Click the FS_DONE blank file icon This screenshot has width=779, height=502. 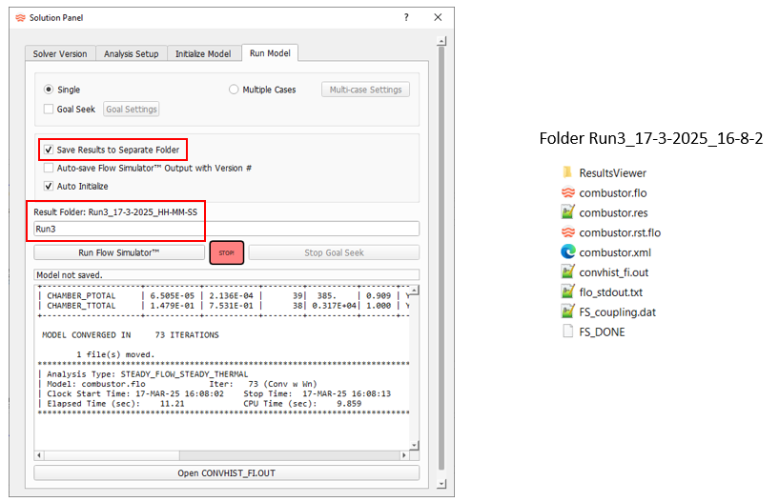[x=568, y=331]
